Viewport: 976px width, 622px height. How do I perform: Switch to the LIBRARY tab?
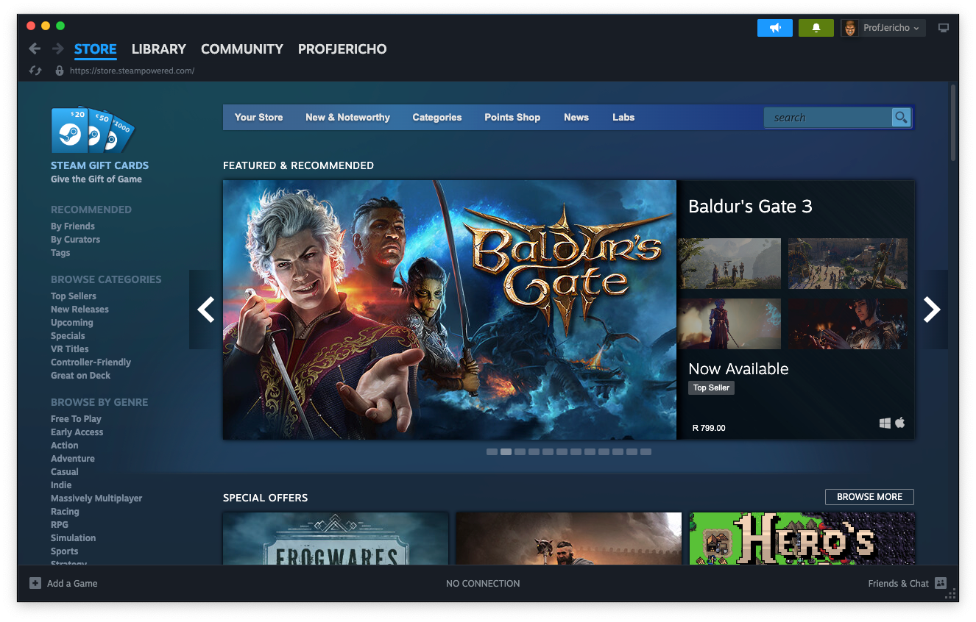click(x=159, y=49)
